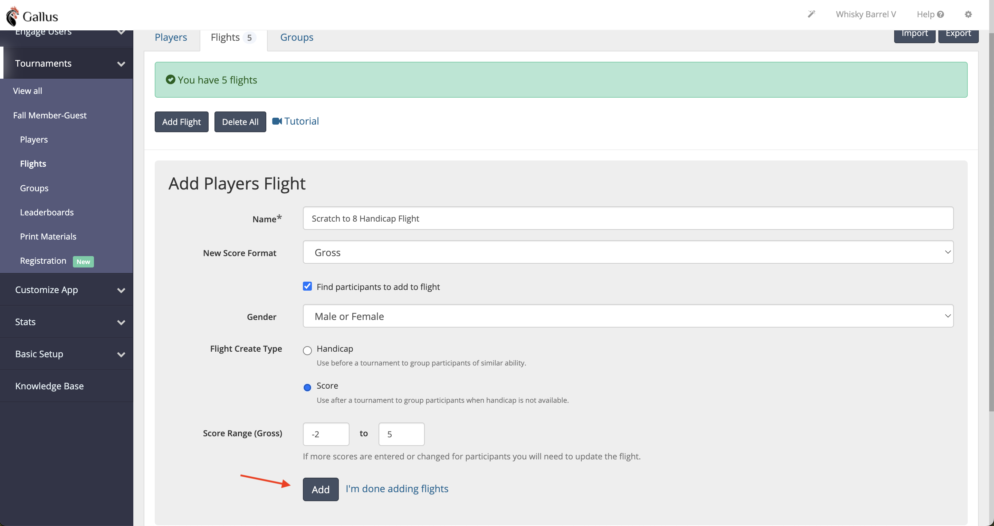Image resolution: width=994 pixels, height=526 pixels.
Task: Click the Add Flight button
Action: (x=181, y=121)
